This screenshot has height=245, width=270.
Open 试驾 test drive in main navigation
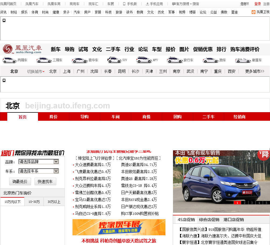(83, 49)
